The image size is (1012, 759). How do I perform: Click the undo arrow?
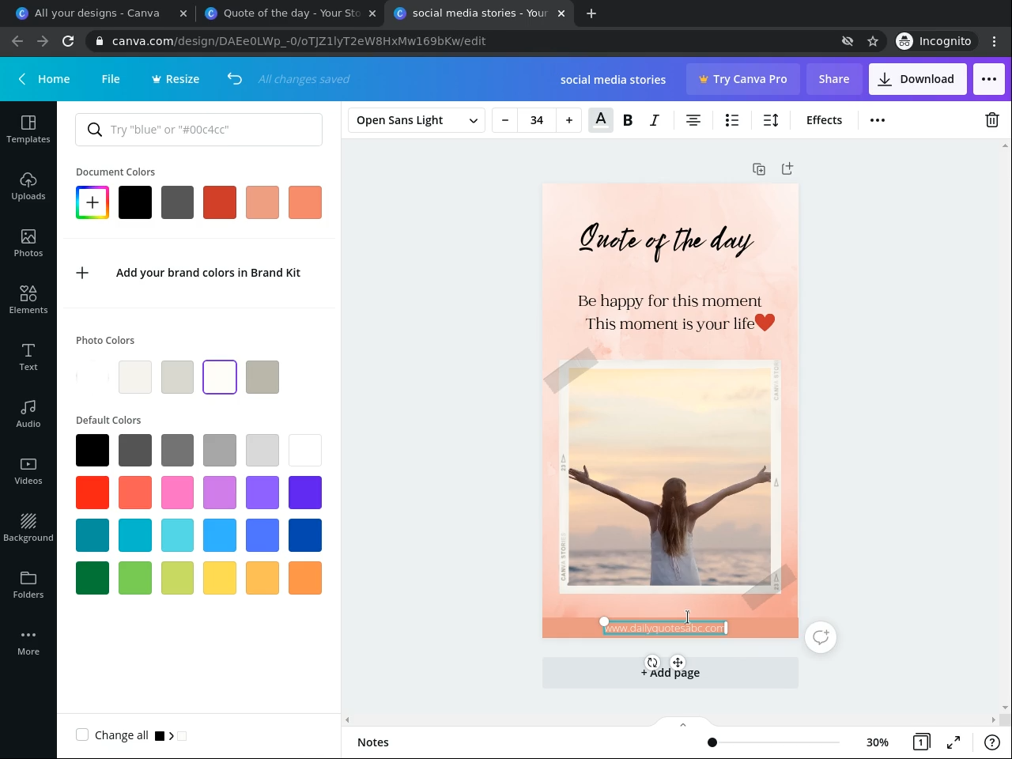point(235,78)
